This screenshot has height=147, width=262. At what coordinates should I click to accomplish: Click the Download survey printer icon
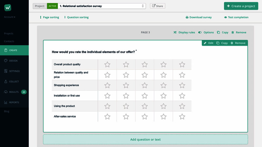pos(187,17)
